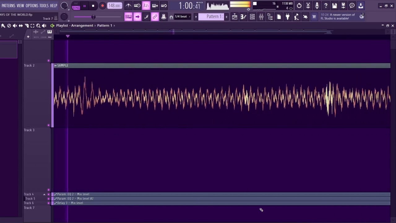This screenshot has height=223, width=396.
Task: Click the 148.000 tempo field
Action: (x=114, y=6)
